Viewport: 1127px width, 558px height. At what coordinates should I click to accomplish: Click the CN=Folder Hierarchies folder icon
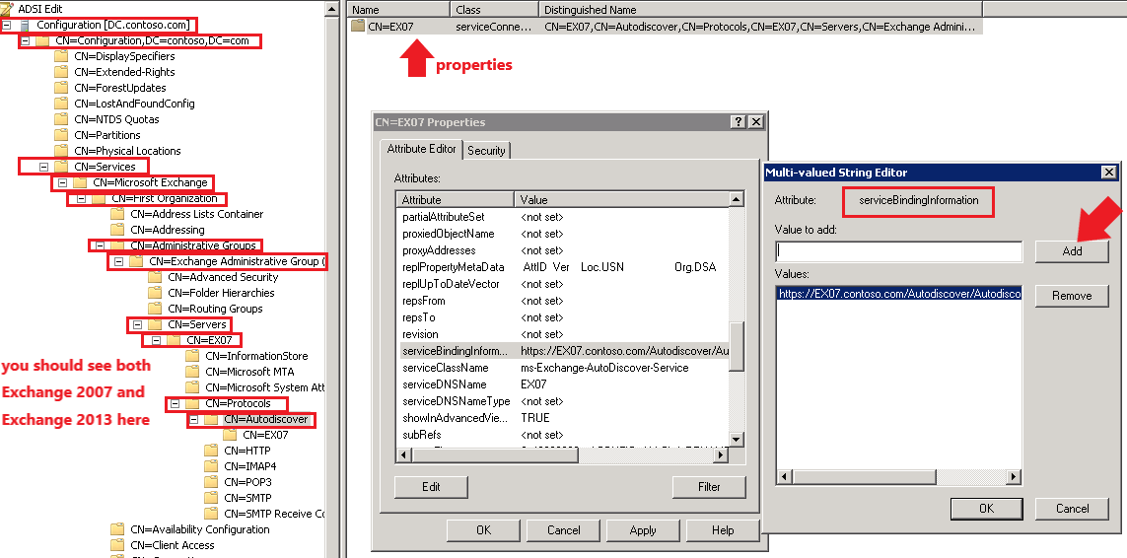coord(155,293)
